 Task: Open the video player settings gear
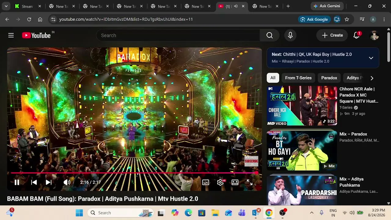(x=220, y=182)
